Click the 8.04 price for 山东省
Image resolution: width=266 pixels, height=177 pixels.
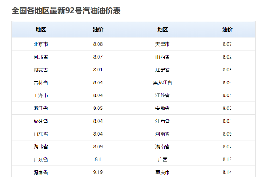pos(98,134)
